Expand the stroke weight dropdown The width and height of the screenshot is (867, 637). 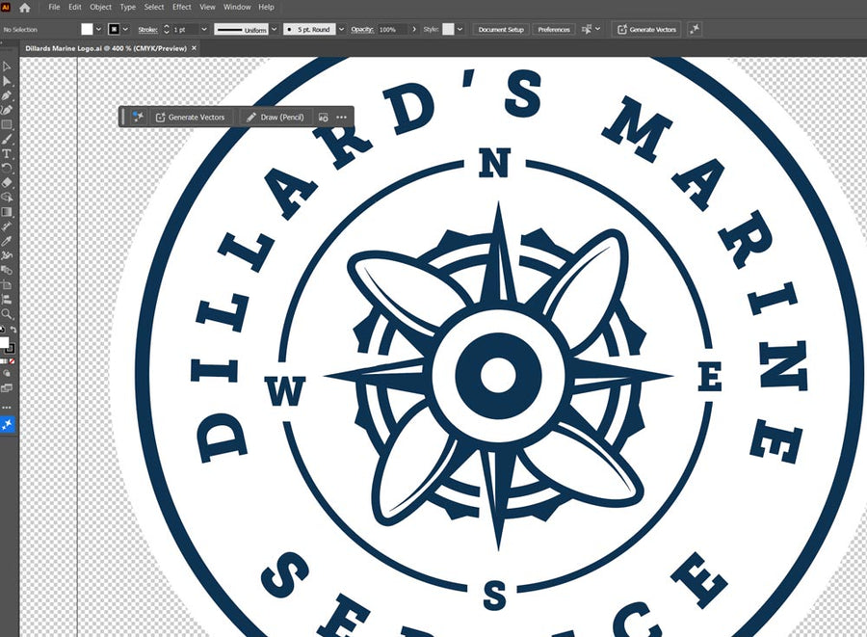pos(204,29)
